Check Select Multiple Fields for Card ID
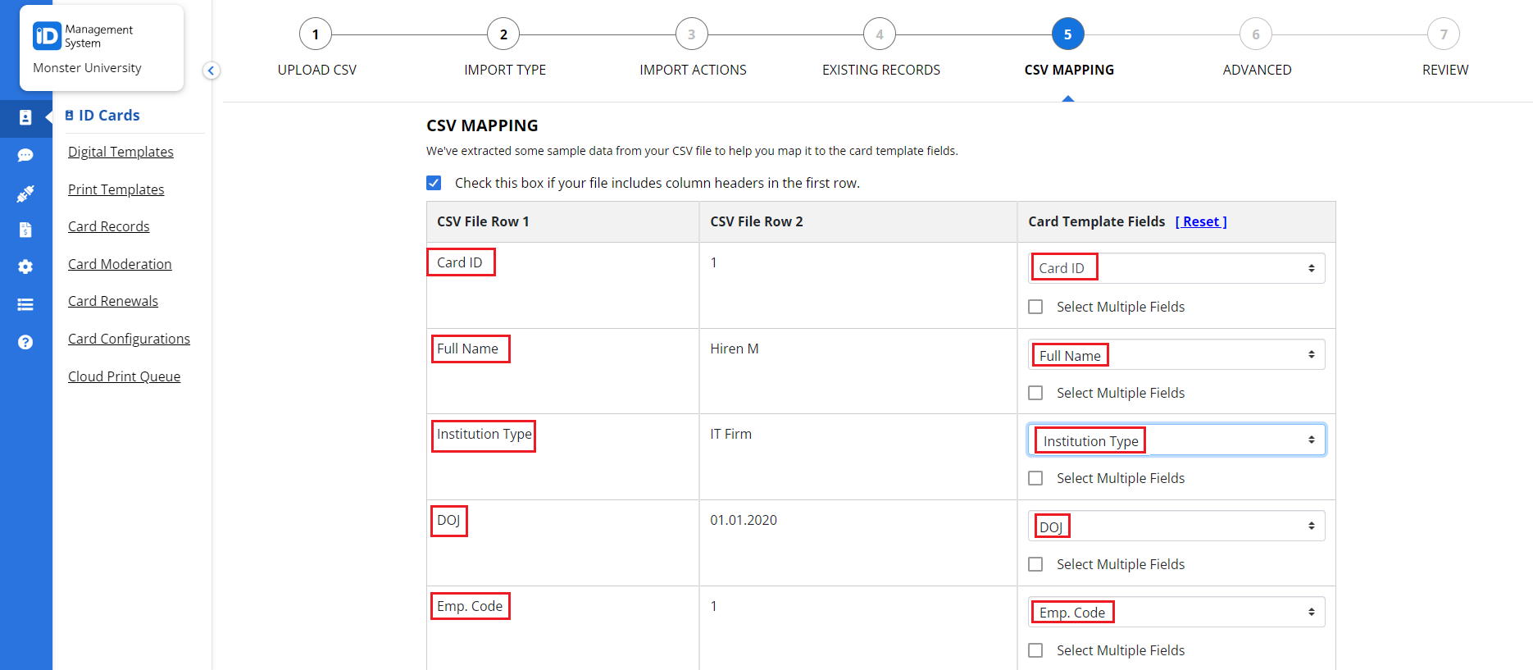Screen dimensions: 1533x670 click(x=1035, y=307)
